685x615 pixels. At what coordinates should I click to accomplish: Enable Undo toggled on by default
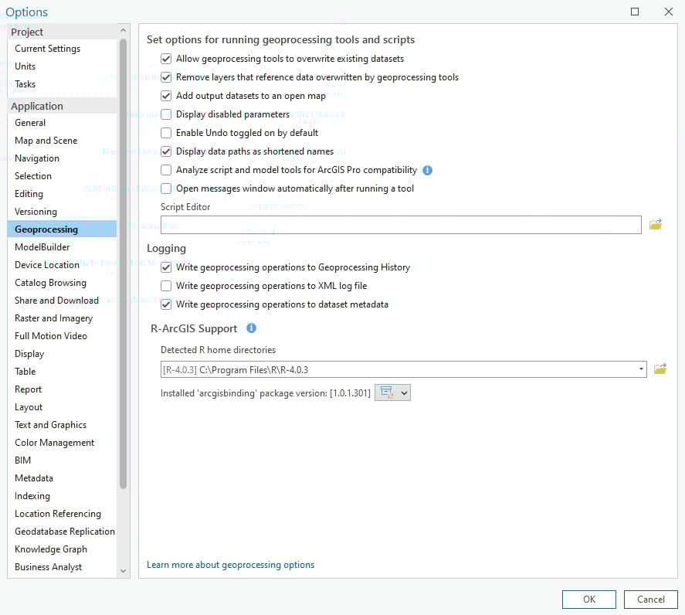click(166, 132)
